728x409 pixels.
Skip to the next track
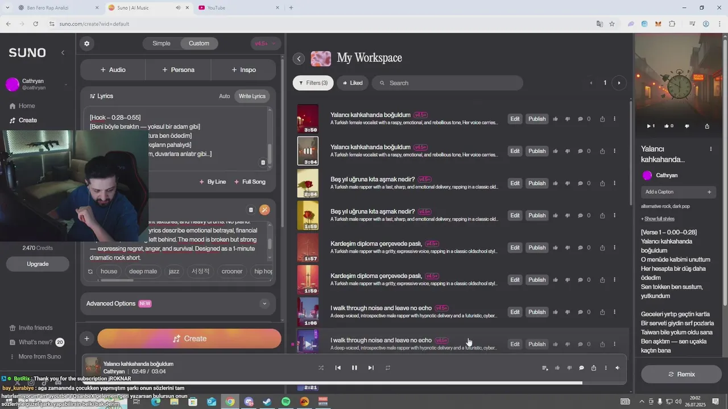click(371, 368)
